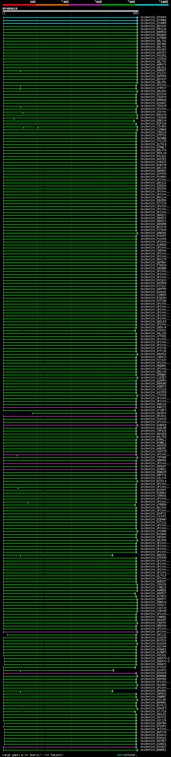Select the UniRef100_Q70MR5 hit label

[153, 23]
